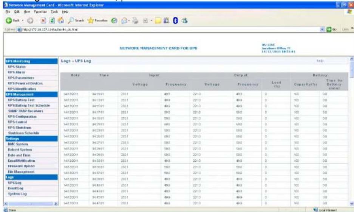Open the Date and Time page

[x=19, y=155]
